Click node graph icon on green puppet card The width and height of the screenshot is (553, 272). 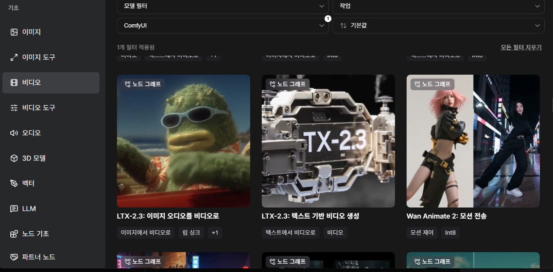(128, 84)
